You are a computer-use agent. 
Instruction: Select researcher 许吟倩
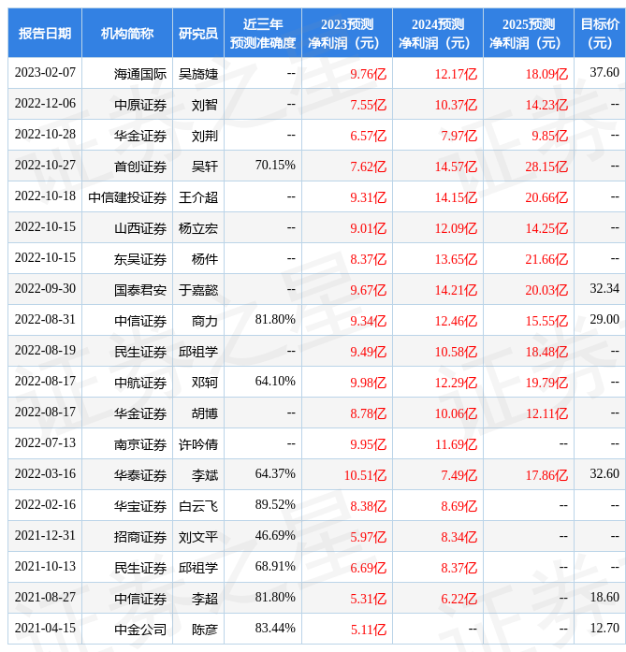tap(198, 444)
